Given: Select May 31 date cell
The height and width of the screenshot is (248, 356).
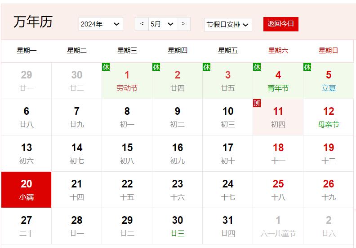Looking at the screenshot, I should click(x=228, y=226).
